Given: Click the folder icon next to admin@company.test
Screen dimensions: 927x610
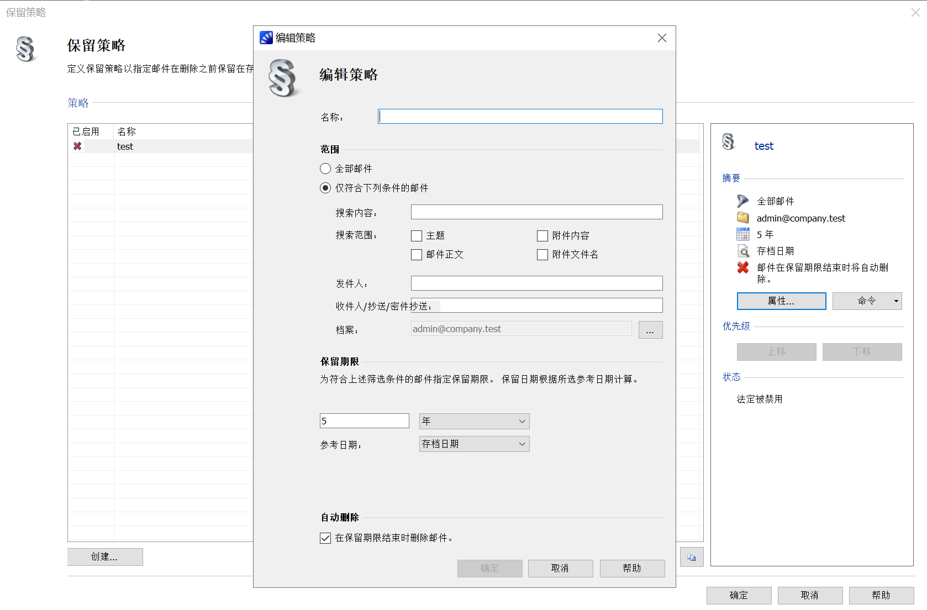Looking at the screenshot, I should point(742,218).
